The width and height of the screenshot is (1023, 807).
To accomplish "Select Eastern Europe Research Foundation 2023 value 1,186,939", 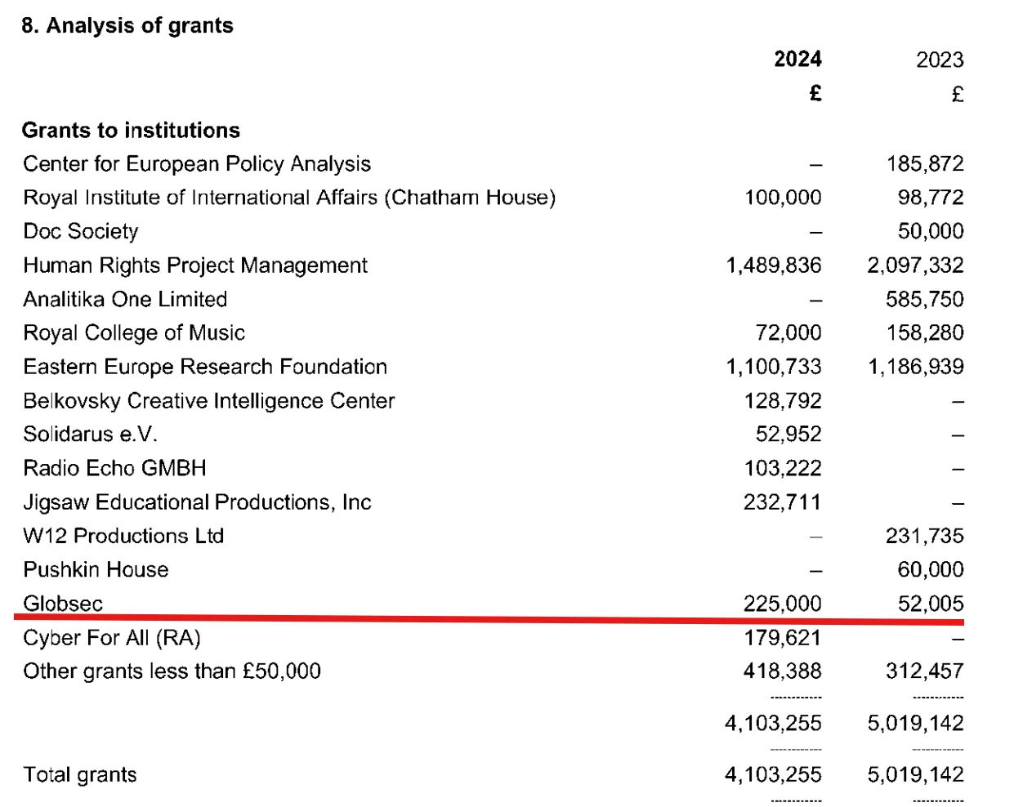I will click(x=916, y=367).
